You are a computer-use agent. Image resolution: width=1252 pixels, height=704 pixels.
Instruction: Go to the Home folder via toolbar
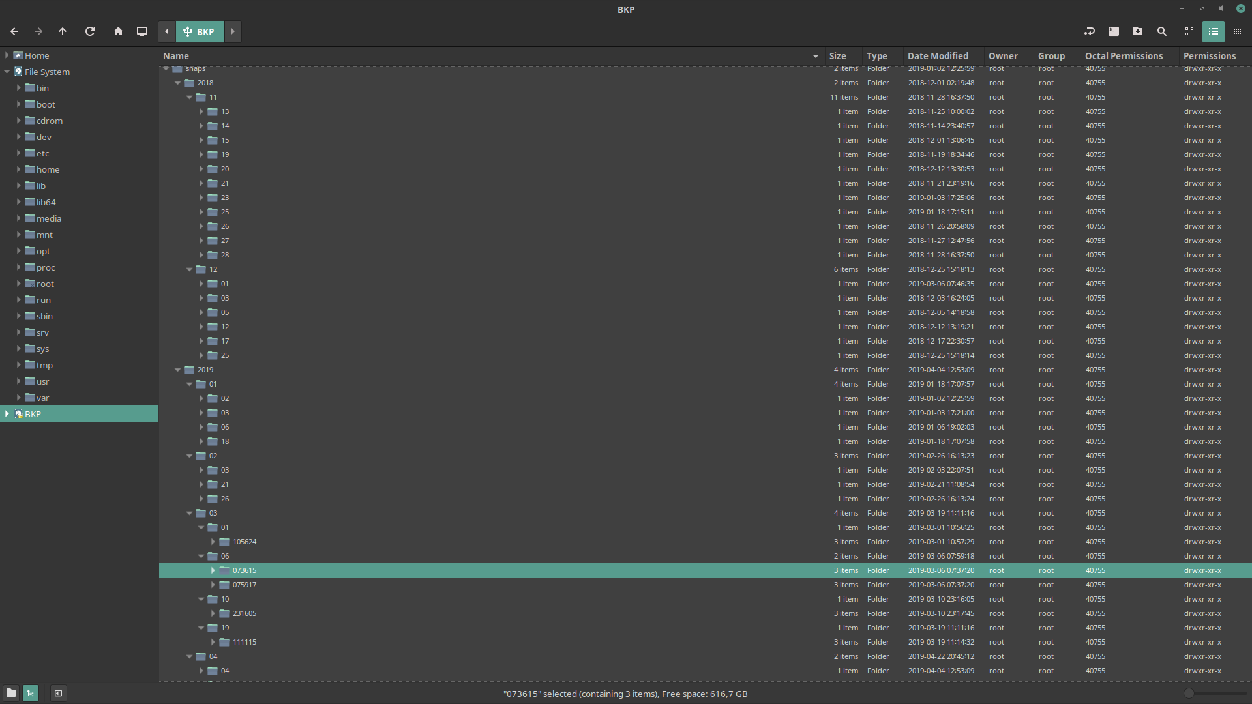118,31
